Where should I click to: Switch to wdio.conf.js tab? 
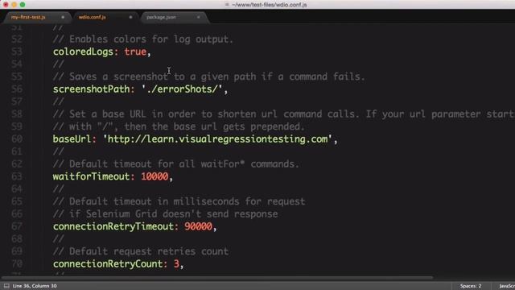pyautogui.click(x=93, y=17)
